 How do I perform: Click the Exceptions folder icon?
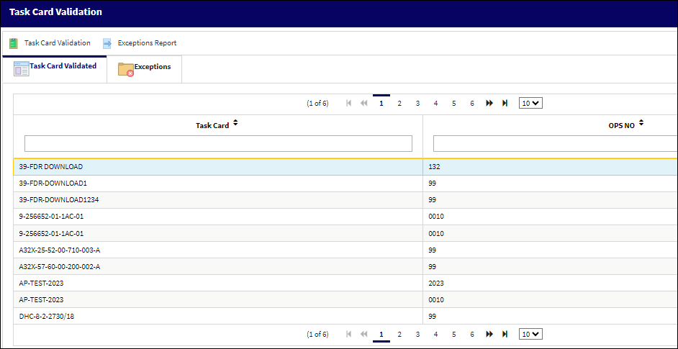[126, 70]
